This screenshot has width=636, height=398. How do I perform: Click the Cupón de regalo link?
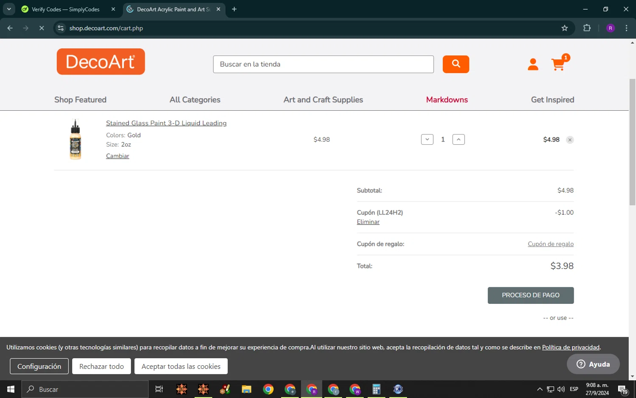coord(551,244)
